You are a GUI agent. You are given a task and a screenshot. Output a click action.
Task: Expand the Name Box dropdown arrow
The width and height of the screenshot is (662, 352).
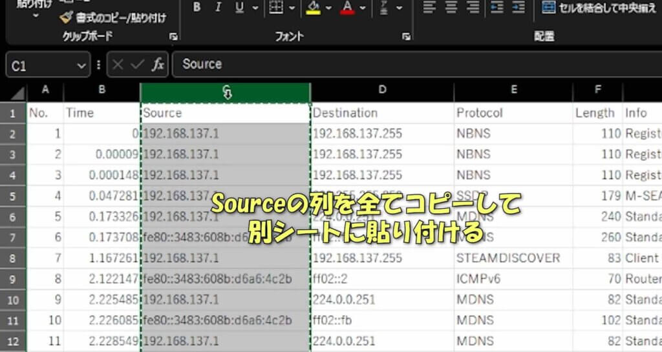(x=81, y=65)
